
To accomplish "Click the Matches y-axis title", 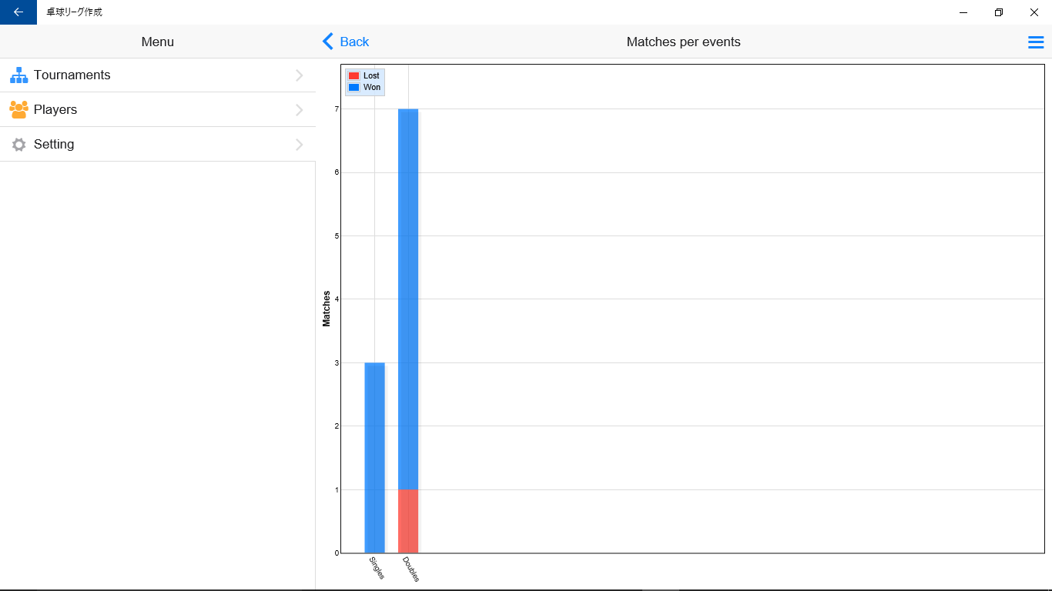I will pos(327,309).
